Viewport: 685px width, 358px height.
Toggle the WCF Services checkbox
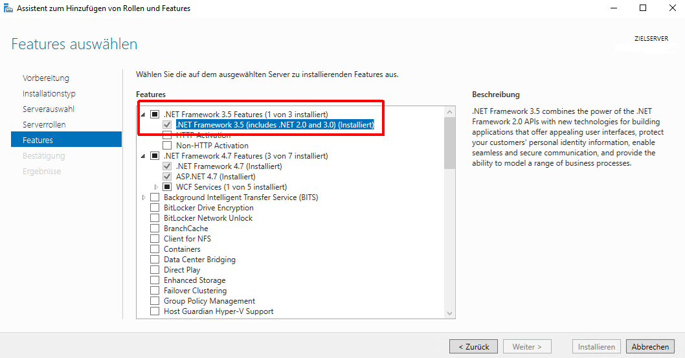(167, 187)
